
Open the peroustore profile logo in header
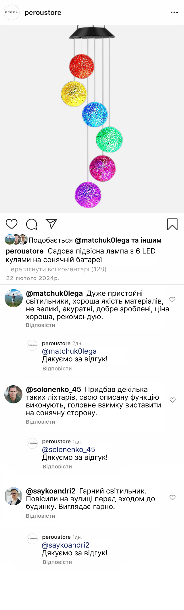[11, 12]
